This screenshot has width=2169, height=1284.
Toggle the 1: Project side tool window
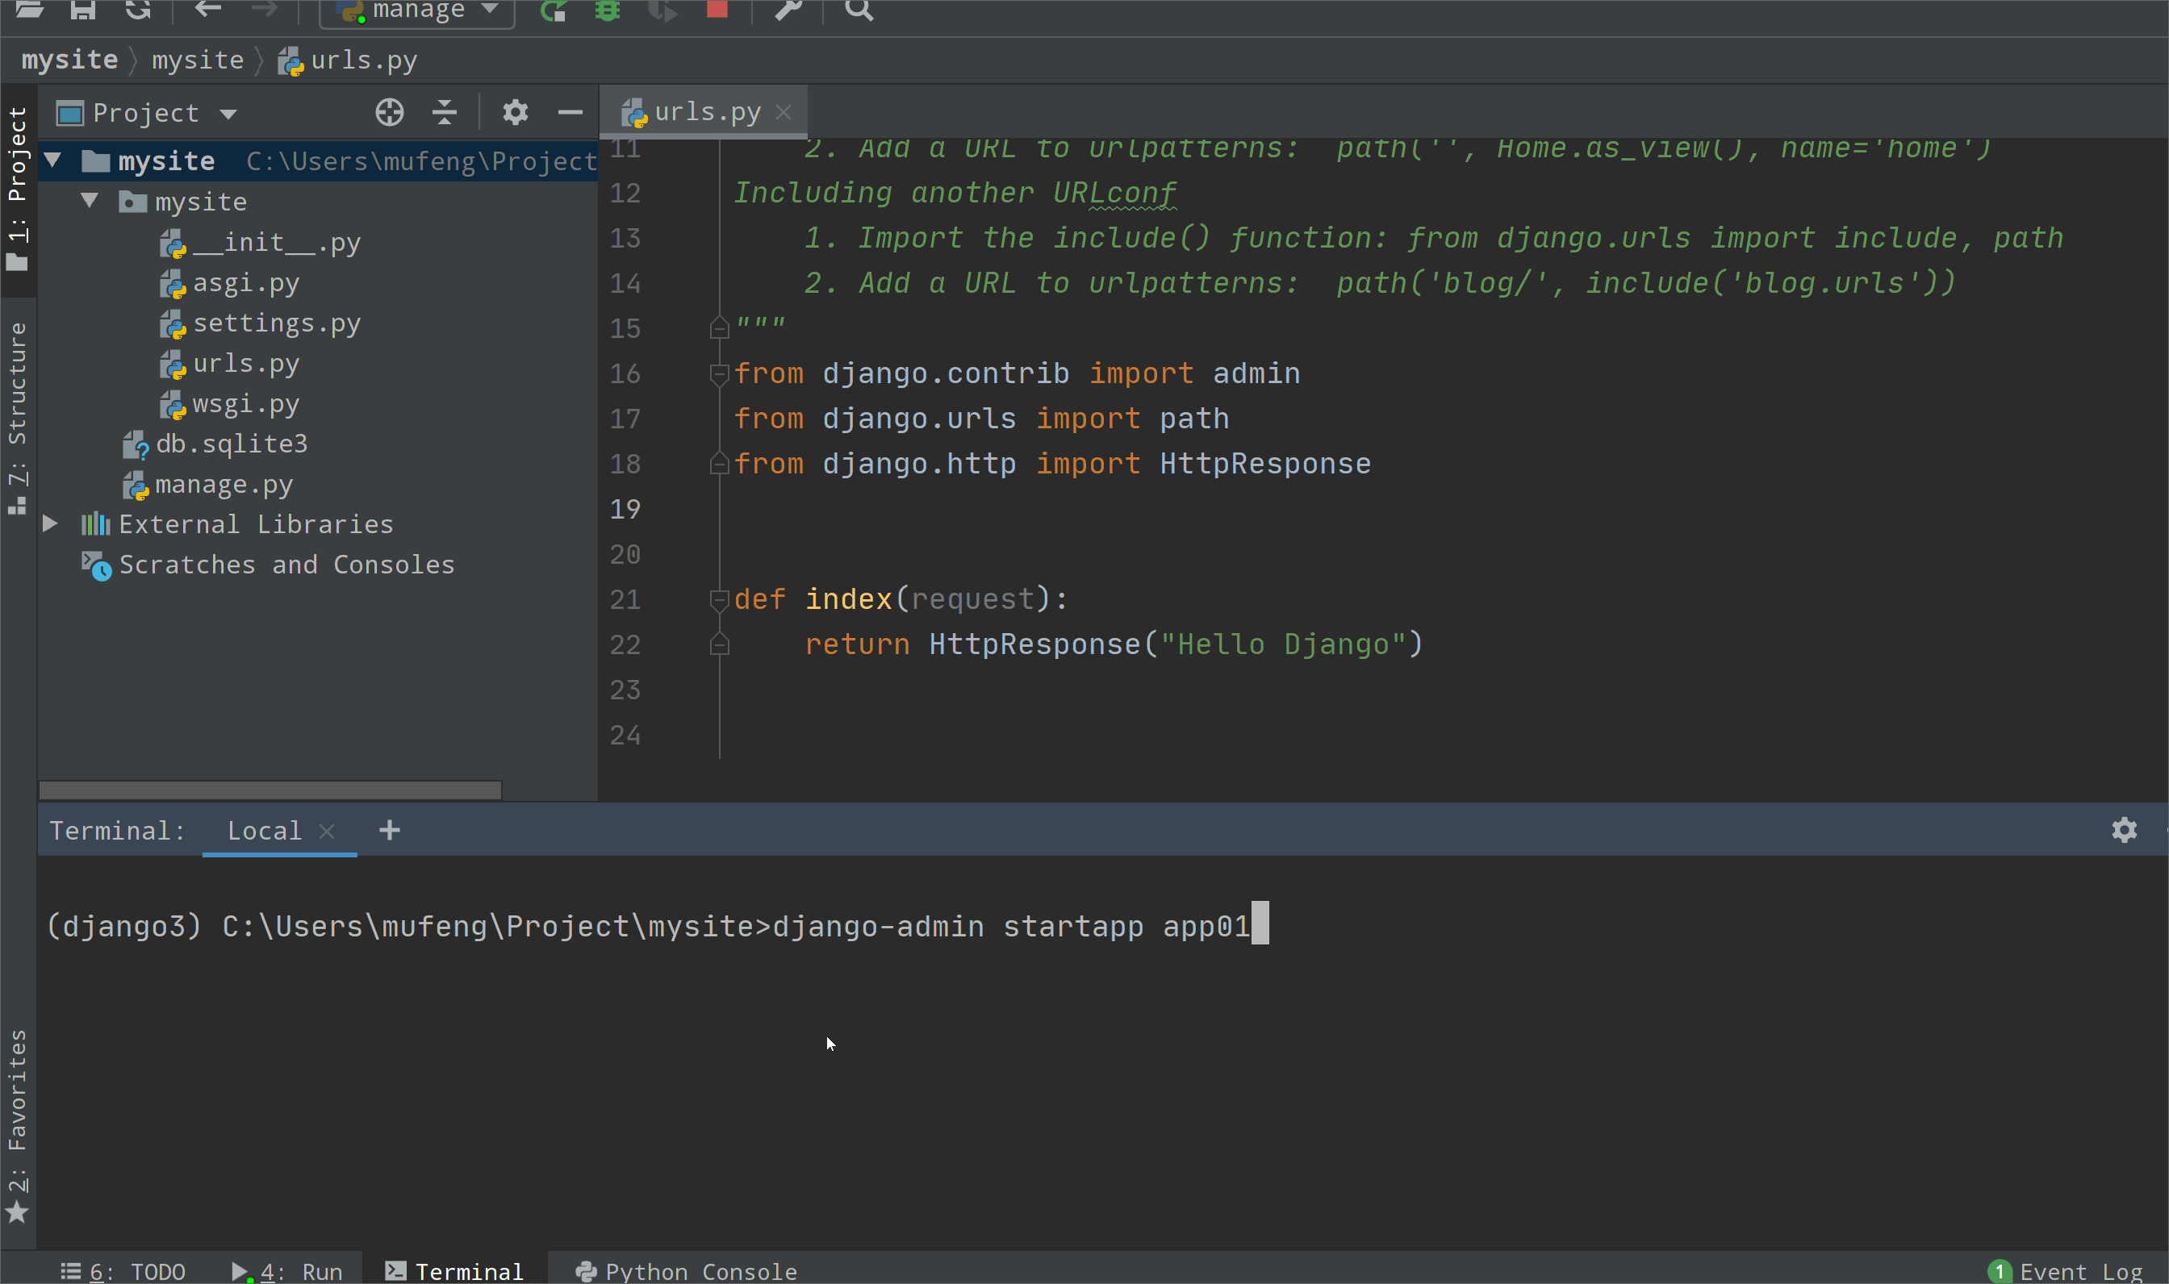17,186
